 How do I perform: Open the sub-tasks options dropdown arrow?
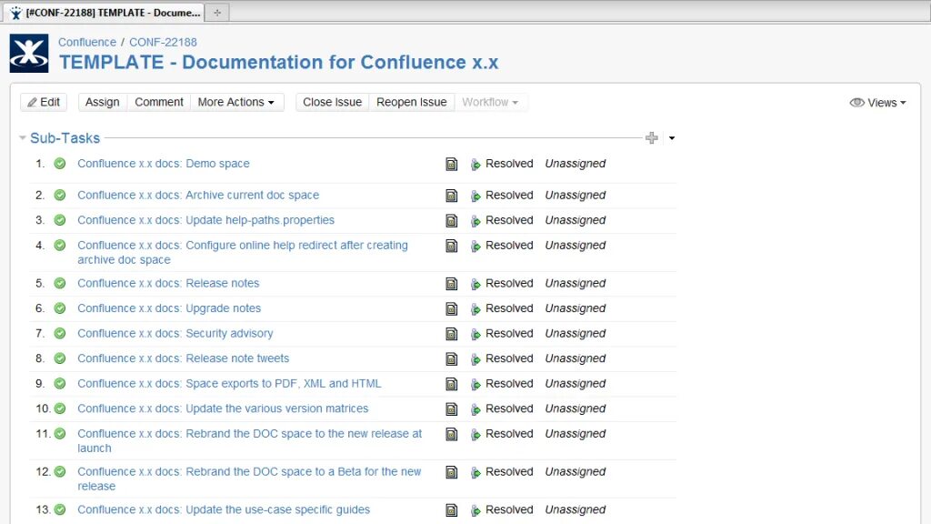click(672, 138)
